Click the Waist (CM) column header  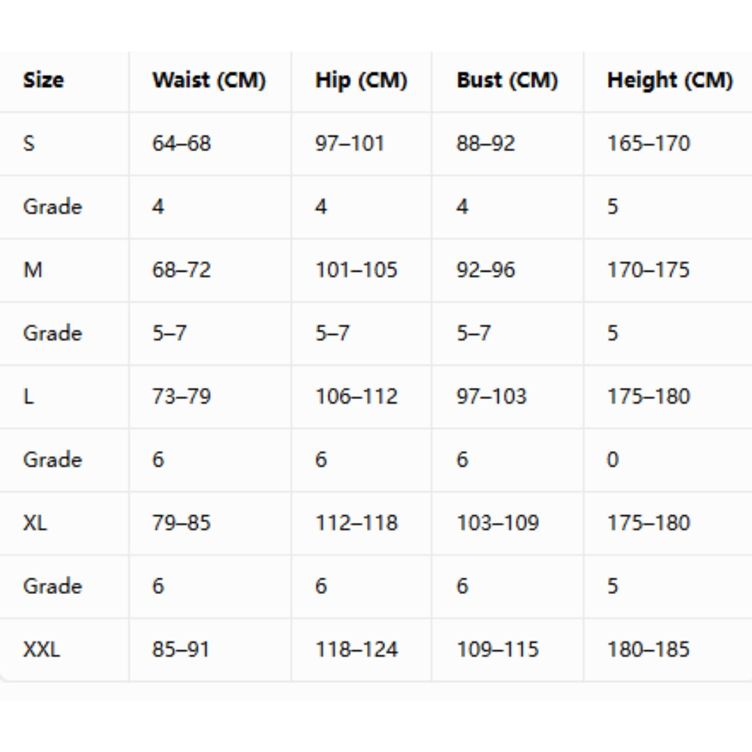[209, 80]
